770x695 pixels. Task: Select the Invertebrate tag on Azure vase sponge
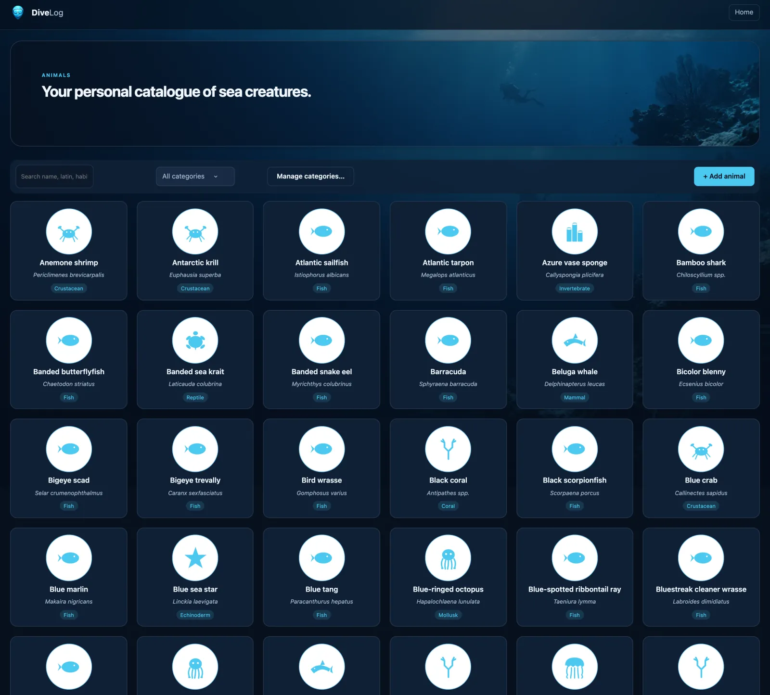(x=575, y=289)
